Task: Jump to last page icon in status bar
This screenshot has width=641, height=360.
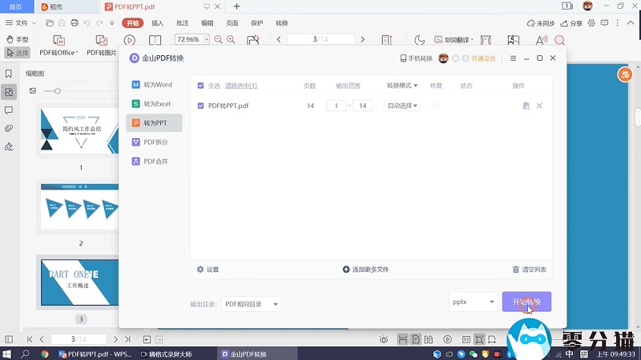Action: pyautogui.click(x=127, y=339)
